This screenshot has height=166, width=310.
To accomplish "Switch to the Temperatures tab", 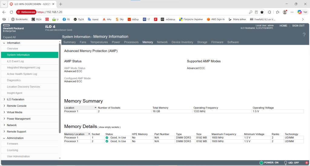I will click(x=99, y=42).
